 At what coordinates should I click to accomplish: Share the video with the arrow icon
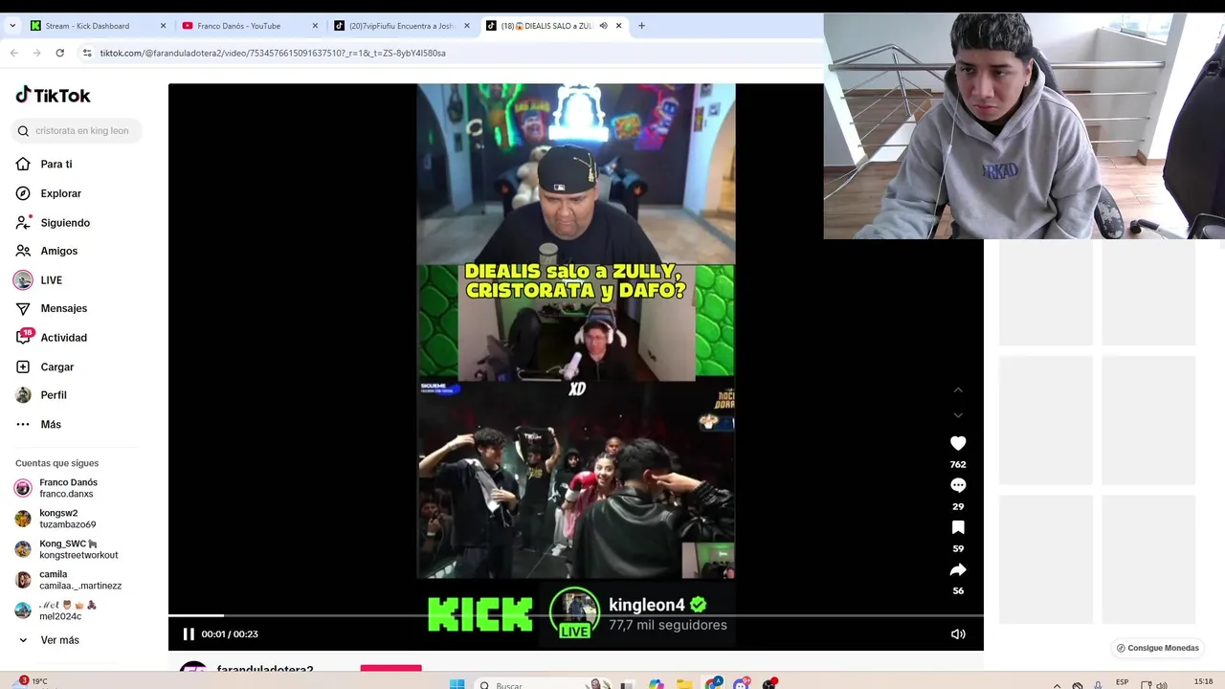click(x=958, y=569)
